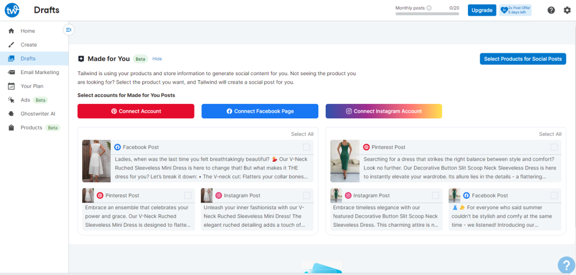This screenshot has width=576, height=275.
Task: Click Connect Instagram Account button
Action: [384, 111]
